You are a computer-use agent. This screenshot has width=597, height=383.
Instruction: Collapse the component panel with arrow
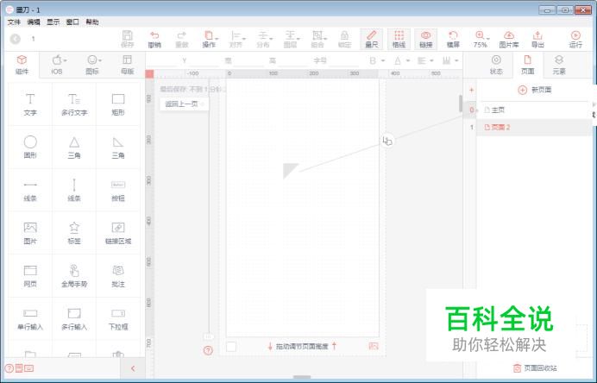click(133, 368)
